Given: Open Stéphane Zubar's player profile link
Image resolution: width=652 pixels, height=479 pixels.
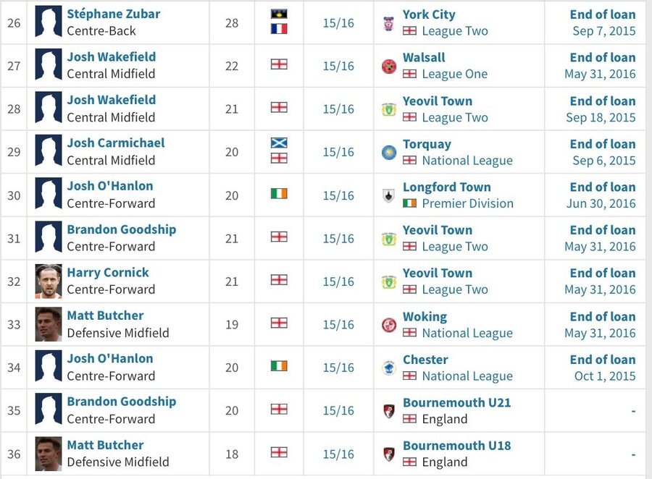Looking at the screenshot, I should [114, 14].
